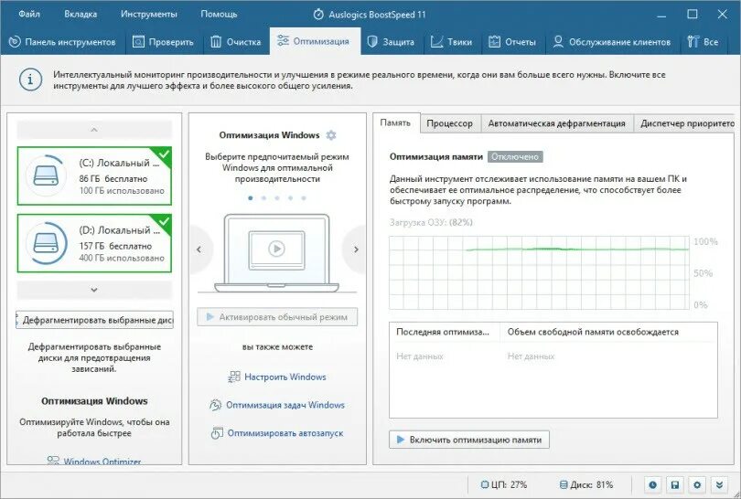The width and height of the screenshot is (741, 499).
Task: Click the clock scheduler icon in status bar
Action: (652, 485)
